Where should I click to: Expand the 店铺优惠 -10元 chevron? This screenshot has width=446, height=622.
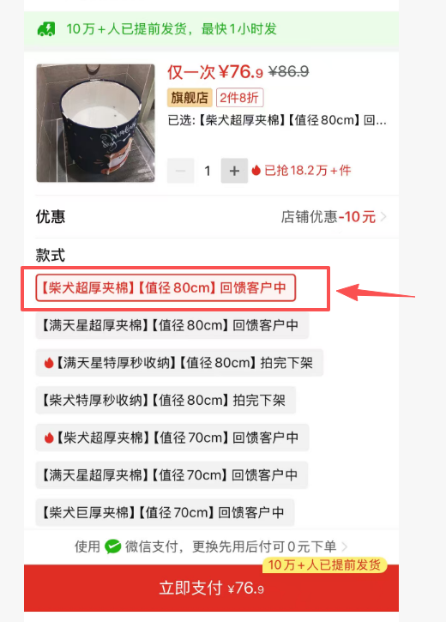383,216
